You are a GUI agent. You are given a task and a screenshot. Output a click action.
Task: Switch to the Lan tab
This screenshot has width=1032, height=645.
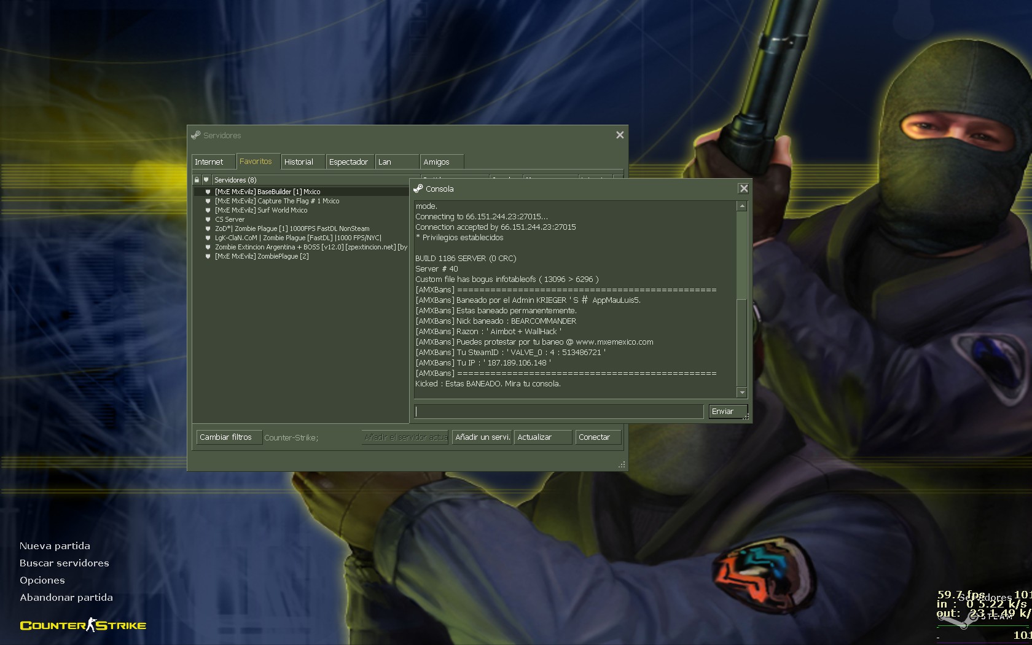[397, 162]
